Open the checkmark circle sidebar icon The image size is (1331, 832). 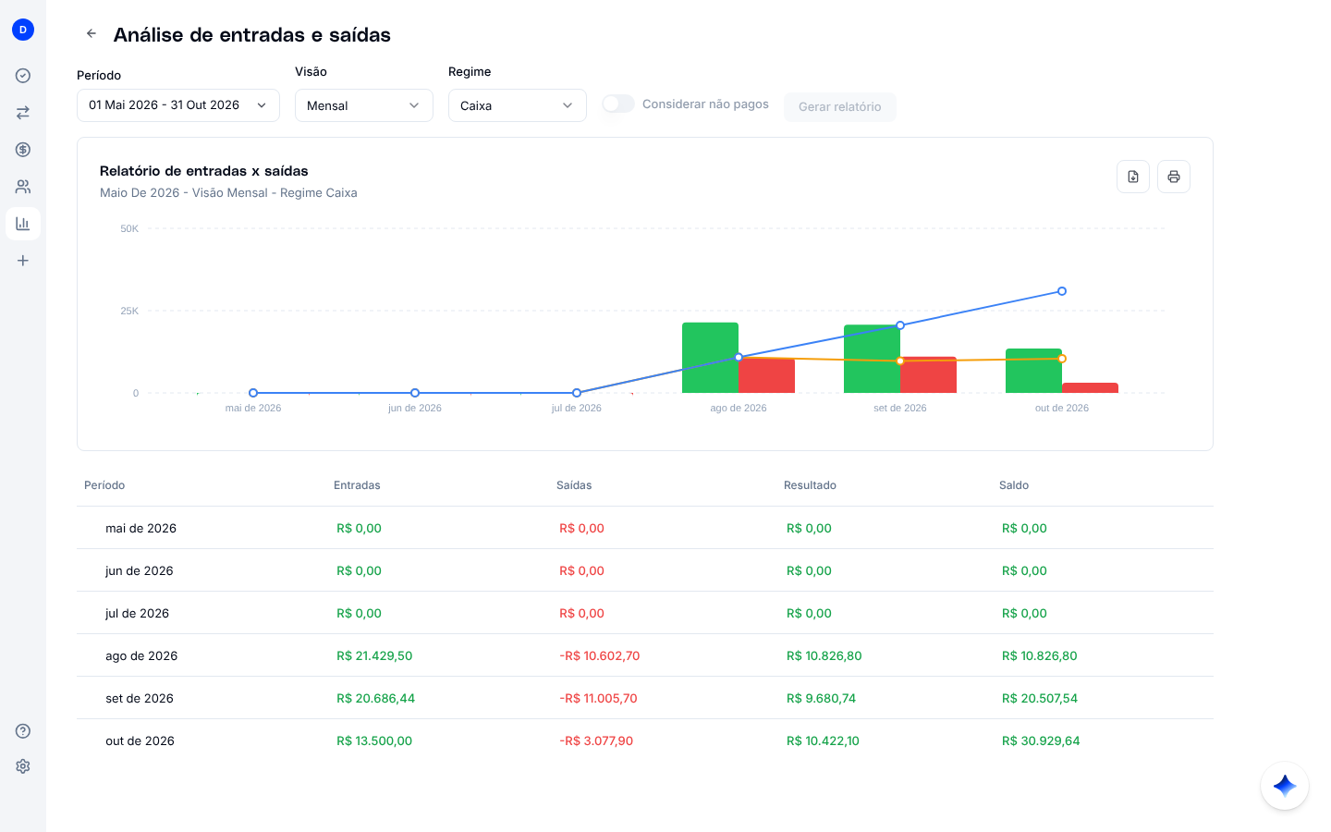tap(23, 76)
